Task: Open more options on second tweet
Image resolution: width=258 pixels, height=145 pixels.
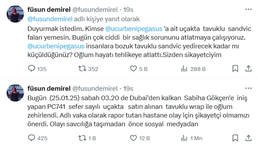Action: pos(248,89)
